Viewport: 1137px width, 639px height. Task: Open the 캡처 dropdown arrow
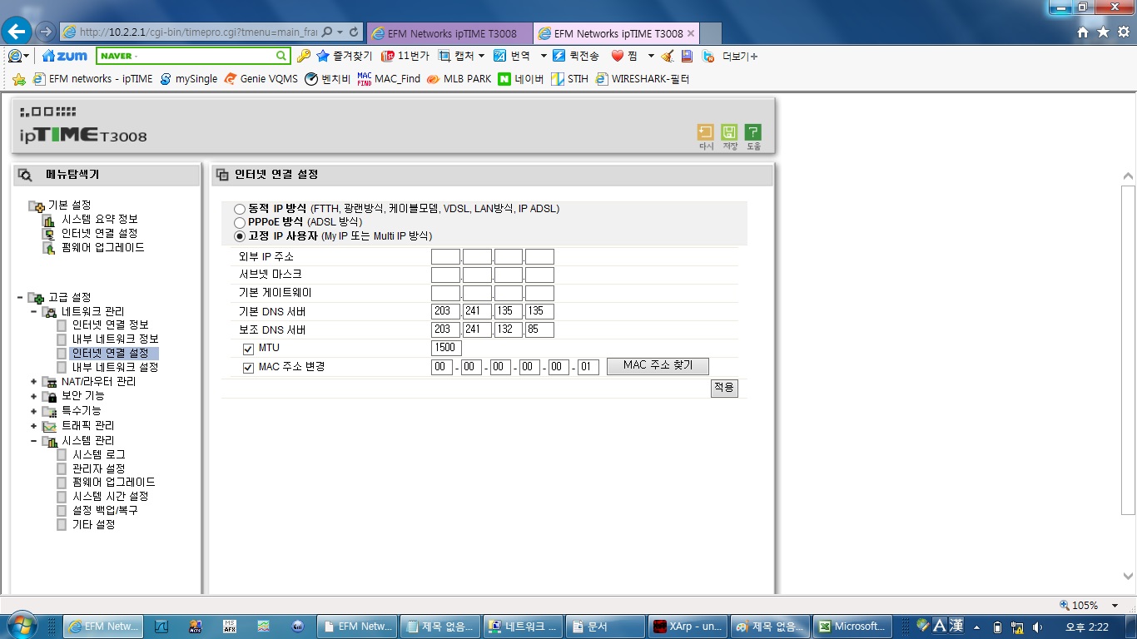pyautogui.click(x=481, y=56)
